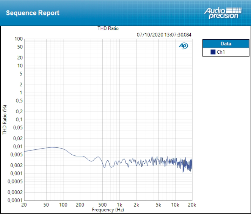Click the 500 tick on frequency axis
Screen dimensions: 252x215
tap(102, 205)
